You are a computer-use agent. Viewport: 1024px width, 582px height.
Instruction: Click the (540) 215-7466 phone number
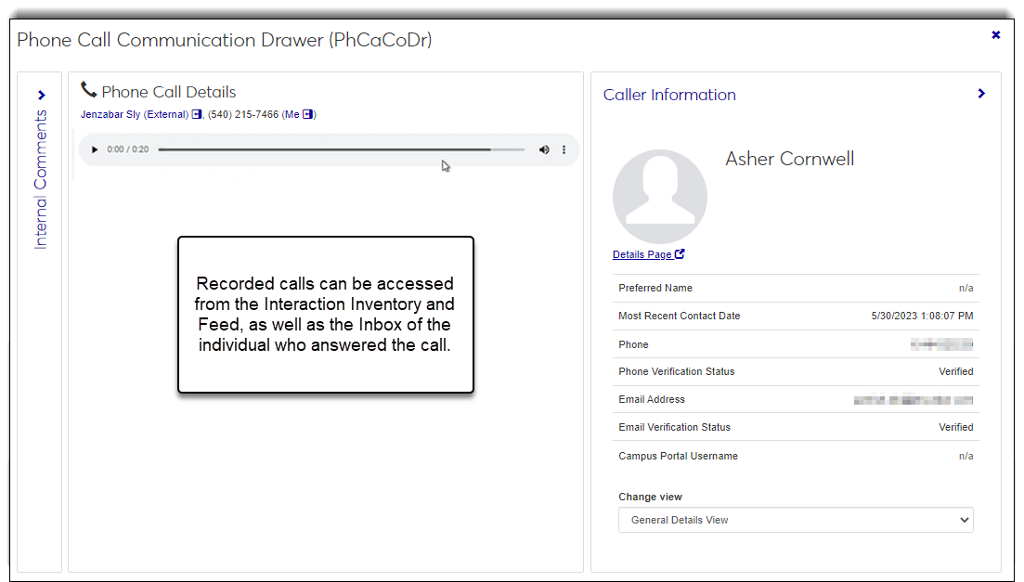pos(243,115)
